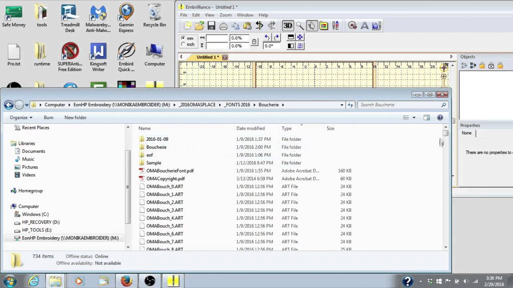Click the first lock icon in Objects panel
This screenshot has height=288, width=513.
[482, 66]
